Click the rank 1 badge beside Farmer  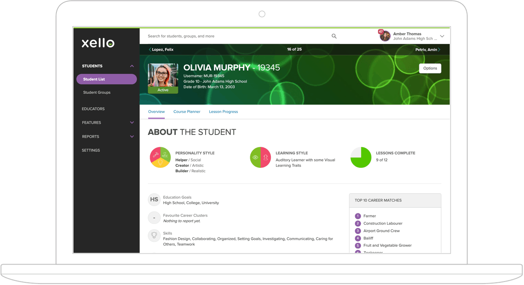pos(358,216)
